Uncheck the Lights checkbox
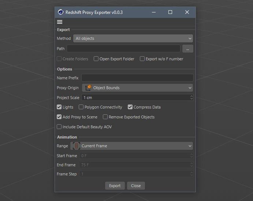The height and width of the screenshot is (201, 253). [59, 107]
